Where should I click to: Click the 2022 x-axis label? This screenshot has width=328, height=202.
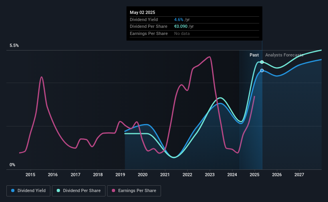(x=187, y=175)
